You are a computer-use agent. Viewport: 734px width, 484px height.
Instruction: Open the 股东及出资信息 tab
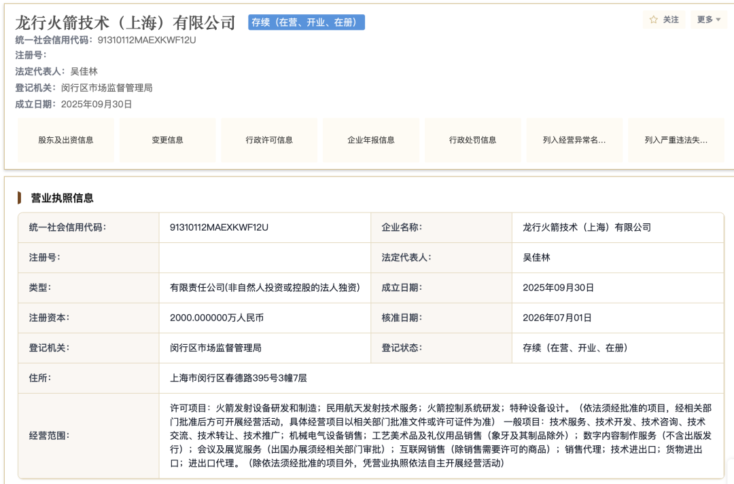coord(66,140)
